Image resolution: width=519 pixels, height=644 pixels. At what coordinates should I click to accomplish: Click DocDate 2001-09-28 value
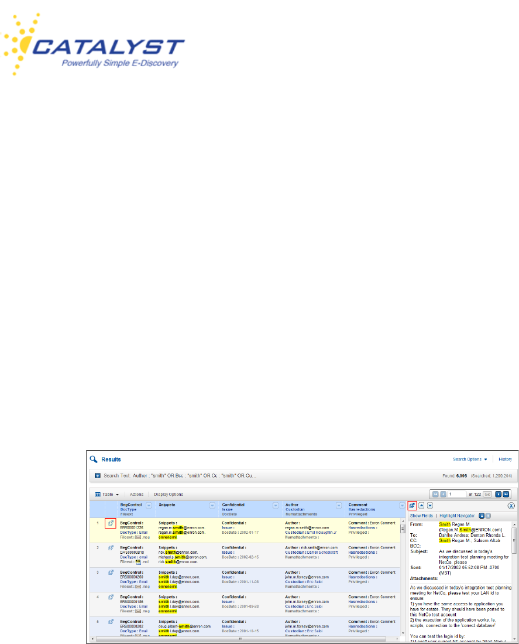249,606
